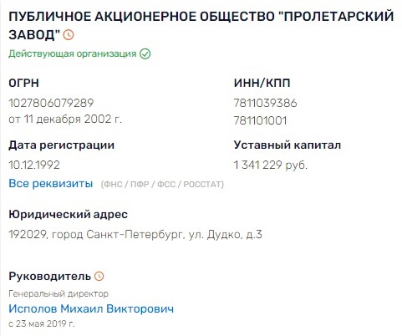
Task: Click the clock icon next to Руководитель
Action: 99,276
